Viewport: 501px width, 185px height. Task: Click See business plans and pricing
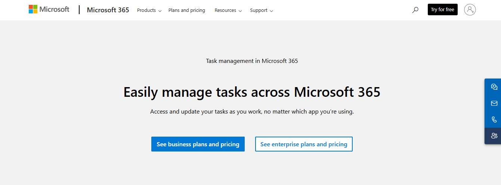[198, 144]
